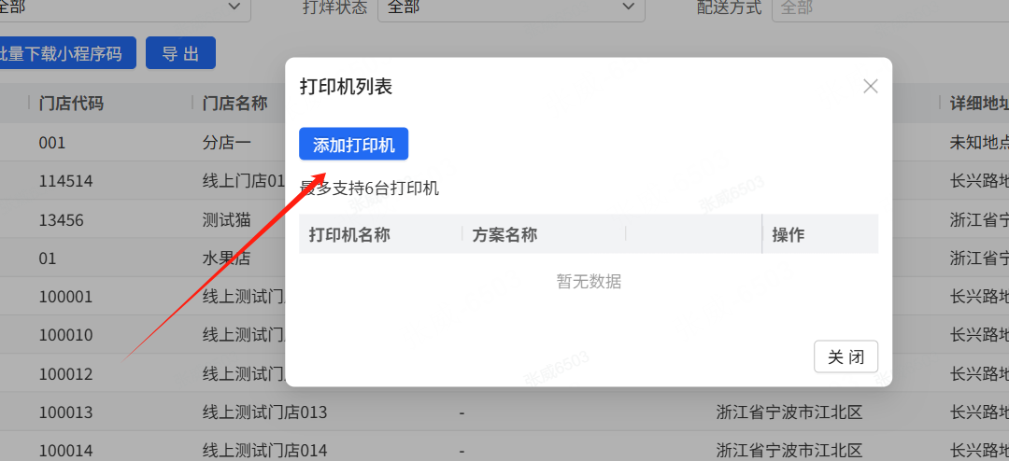Click 浙江省宁波市江北区 in row 100014
1009x461 pixels.
click(789, 451)
